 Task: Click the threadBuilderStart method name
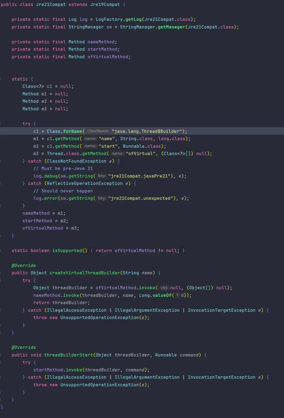pyautogui.click(x=69, y=355)
